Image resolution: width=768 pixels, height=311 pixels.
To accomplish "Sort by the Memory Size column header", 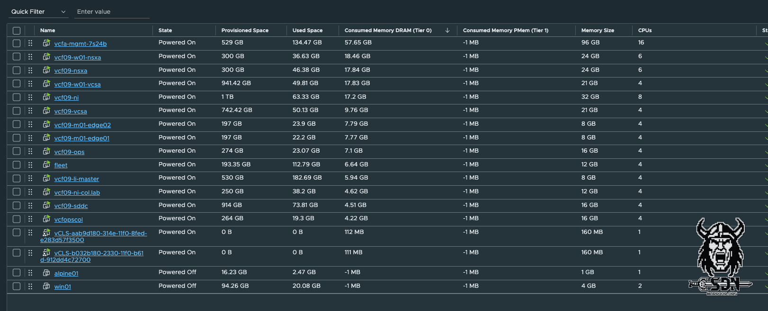I will click(x=598, y=30).
